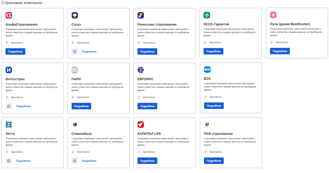Viewport: 329px width, 173px height.
Task: Click Подробнее button for АльфаСтрахование
Action: [15, 52]
